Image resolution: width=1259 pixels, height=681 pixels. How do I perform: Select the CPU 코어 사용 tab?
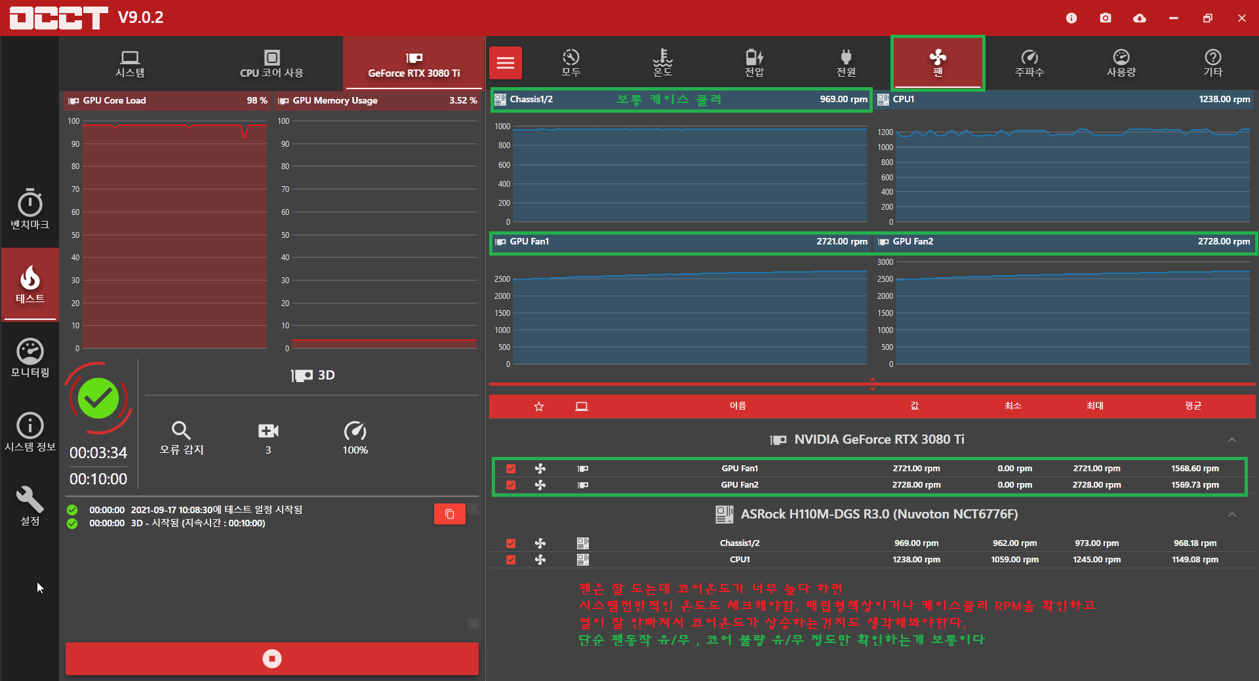tap(271, 64)
